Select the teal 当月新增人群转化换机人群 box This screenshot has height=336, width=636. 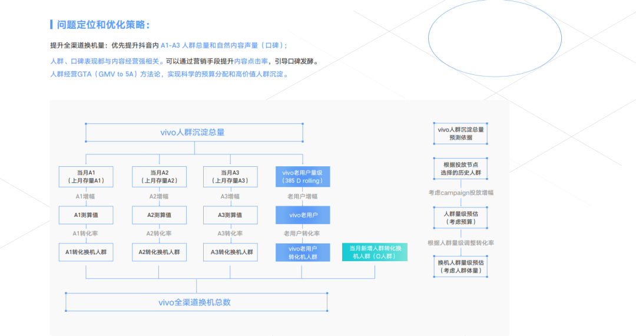[375, 252]
